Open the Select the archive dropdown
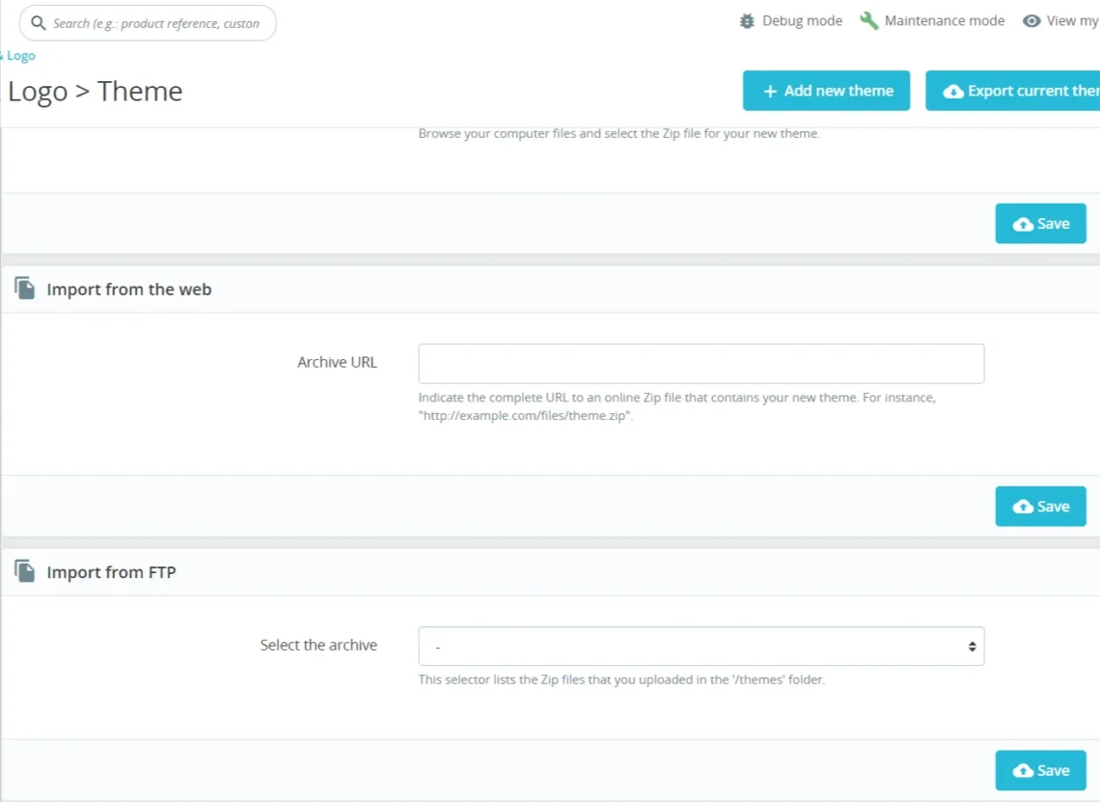1100x802 pixels. point(701,647)
